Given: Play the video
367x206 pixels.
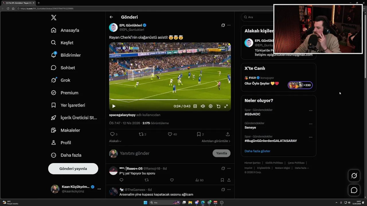Looking at the screenshot, I should (114, 106).
